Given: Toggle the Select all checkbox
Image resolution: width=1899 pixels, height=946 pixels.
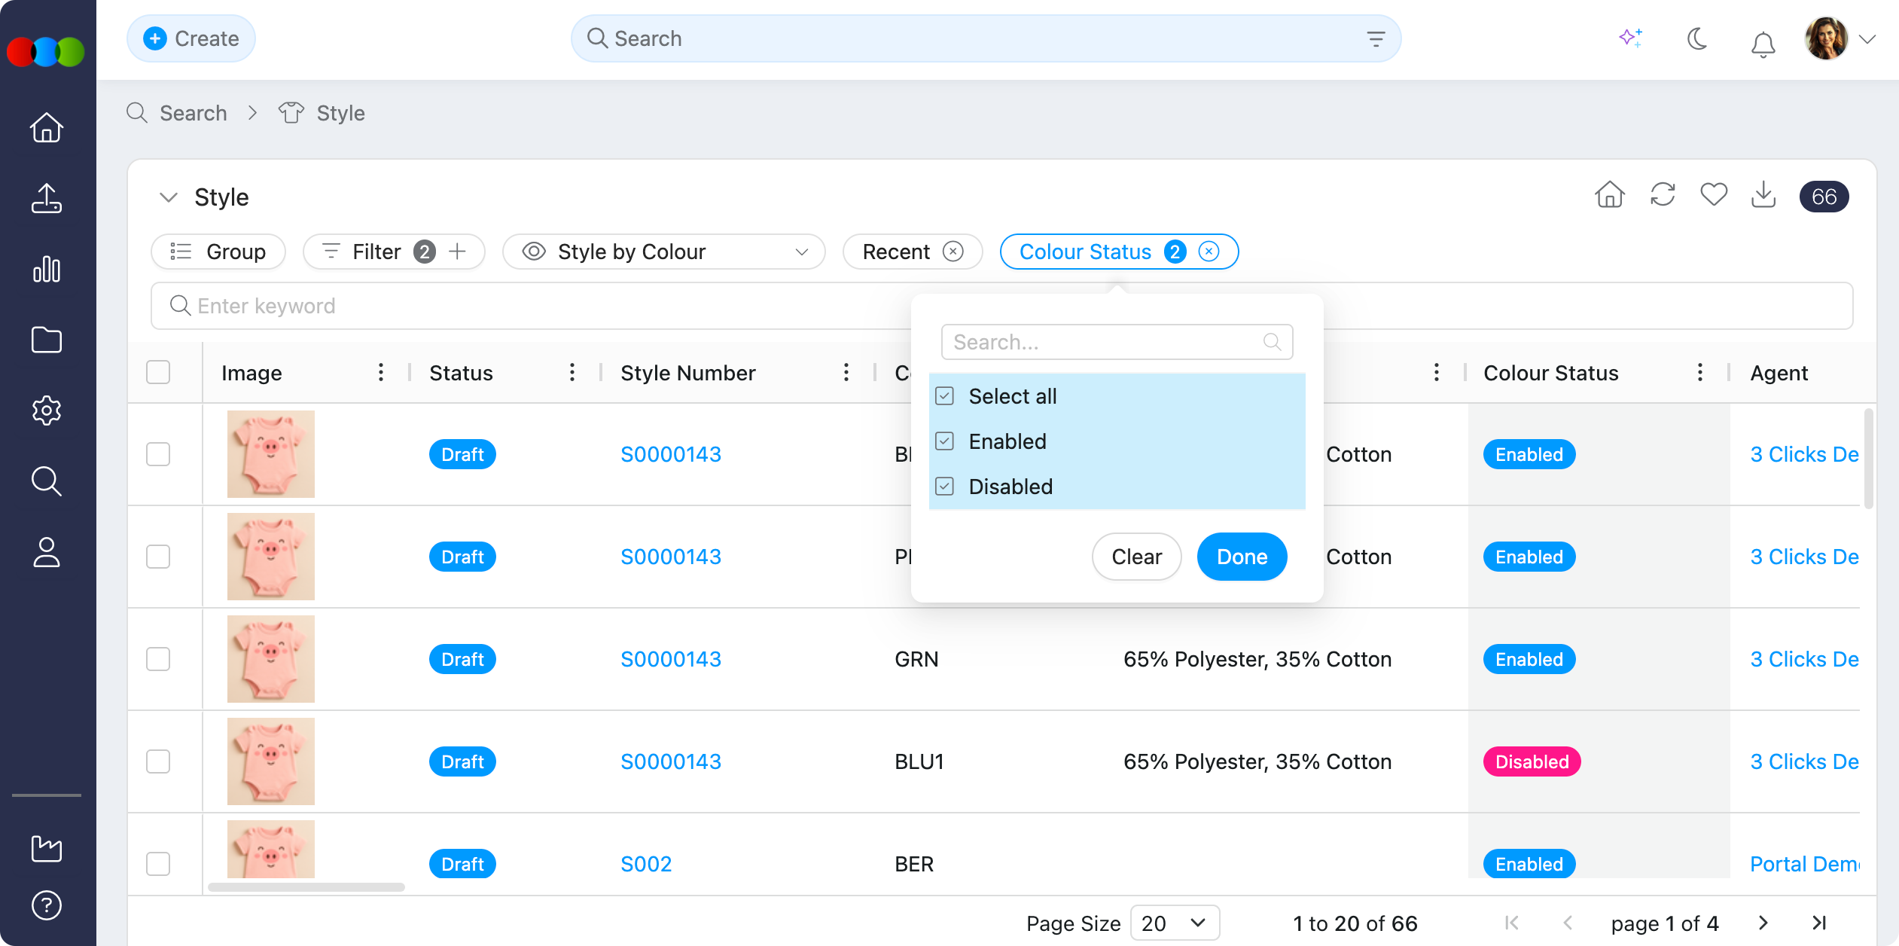Looking at the screenshot, I should (945, 396).
